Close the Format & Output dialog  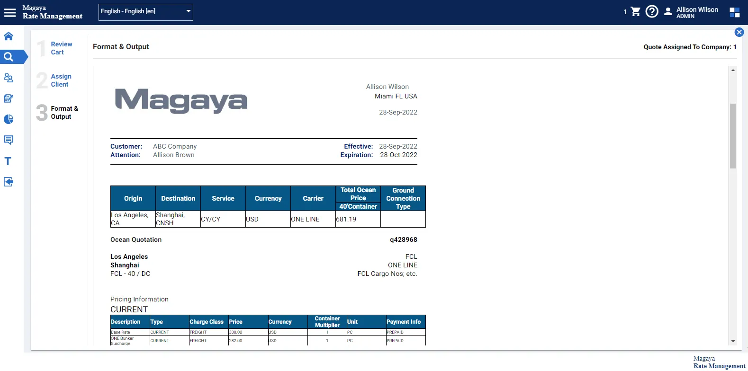pos(739,32)
